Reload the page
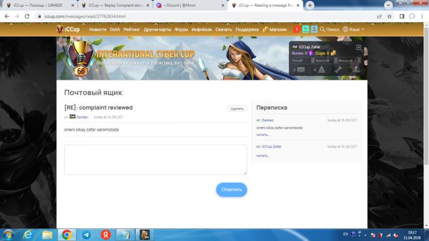 click(27, 16)
